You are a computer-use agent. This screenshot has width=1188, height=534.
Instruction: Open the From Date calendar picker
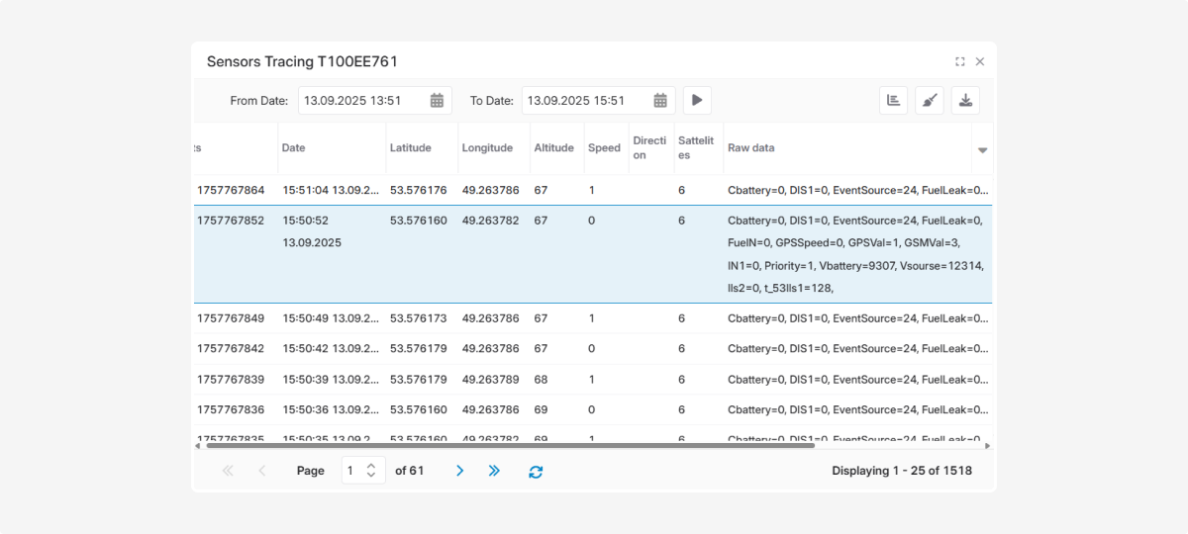click(x=437, y=100)
